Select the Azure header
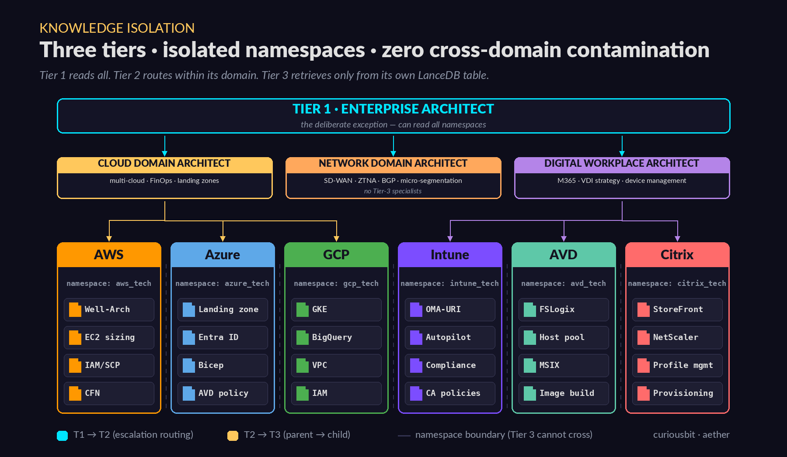Screen dimensions: 787x457 tap(223, 254)
